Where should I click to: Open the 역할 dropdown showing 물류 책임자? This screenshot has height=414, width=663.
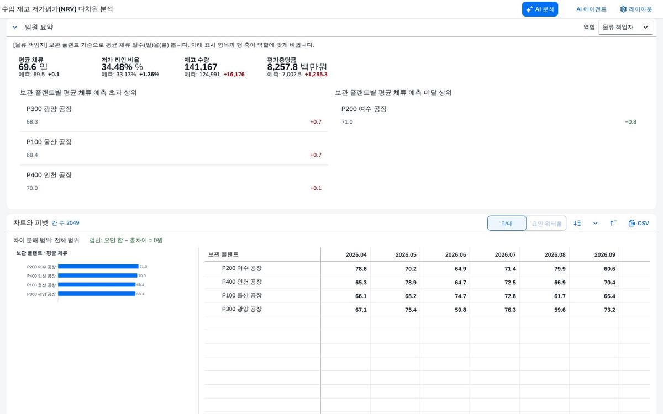point(625,27)
